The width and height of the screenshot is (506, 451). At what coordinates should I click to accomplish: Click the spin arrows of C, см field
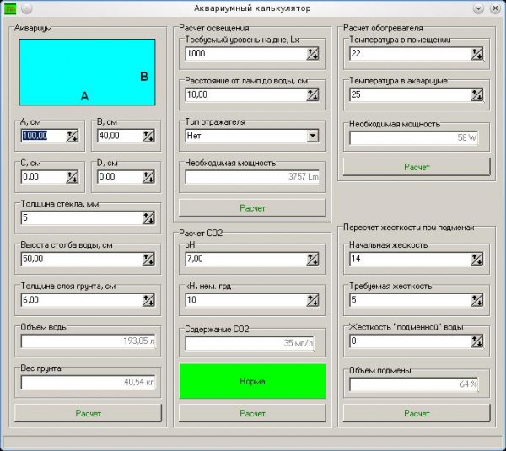[73, 177]
